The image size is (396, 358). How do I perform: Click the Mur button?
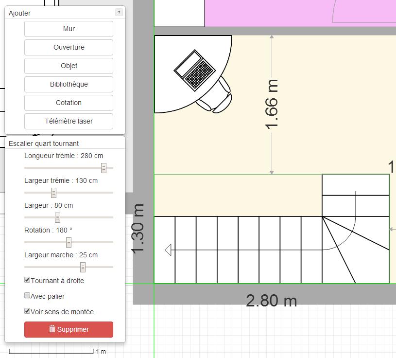point(68,29)
